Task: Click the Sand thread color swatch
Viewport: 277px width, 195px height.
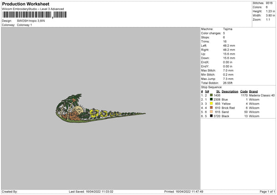Action: click(211, 112)
